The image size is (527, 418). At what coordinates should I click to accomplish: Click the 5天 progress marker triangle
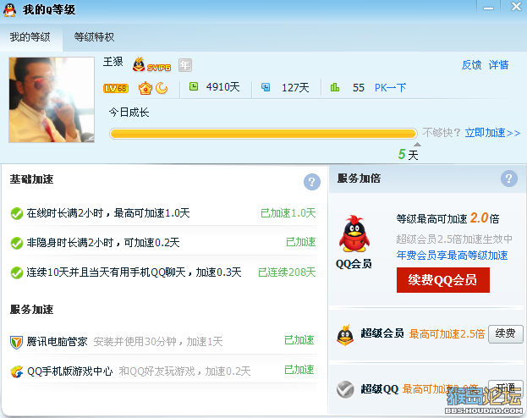click(x=417, y=144)
